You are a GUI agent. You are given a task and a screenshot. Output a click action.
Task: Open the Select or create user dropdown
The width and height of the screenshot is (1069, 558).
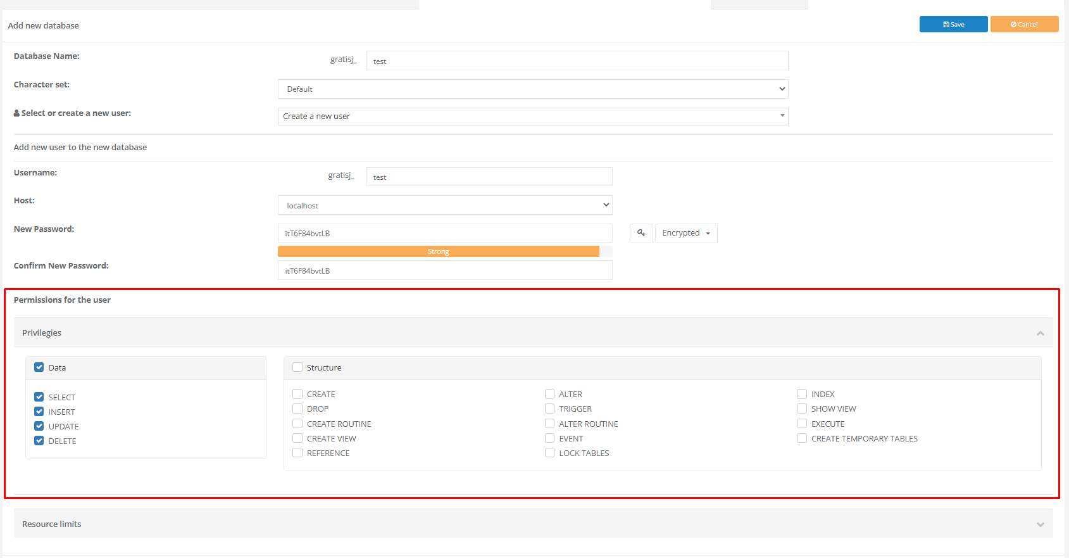point(533,117)
